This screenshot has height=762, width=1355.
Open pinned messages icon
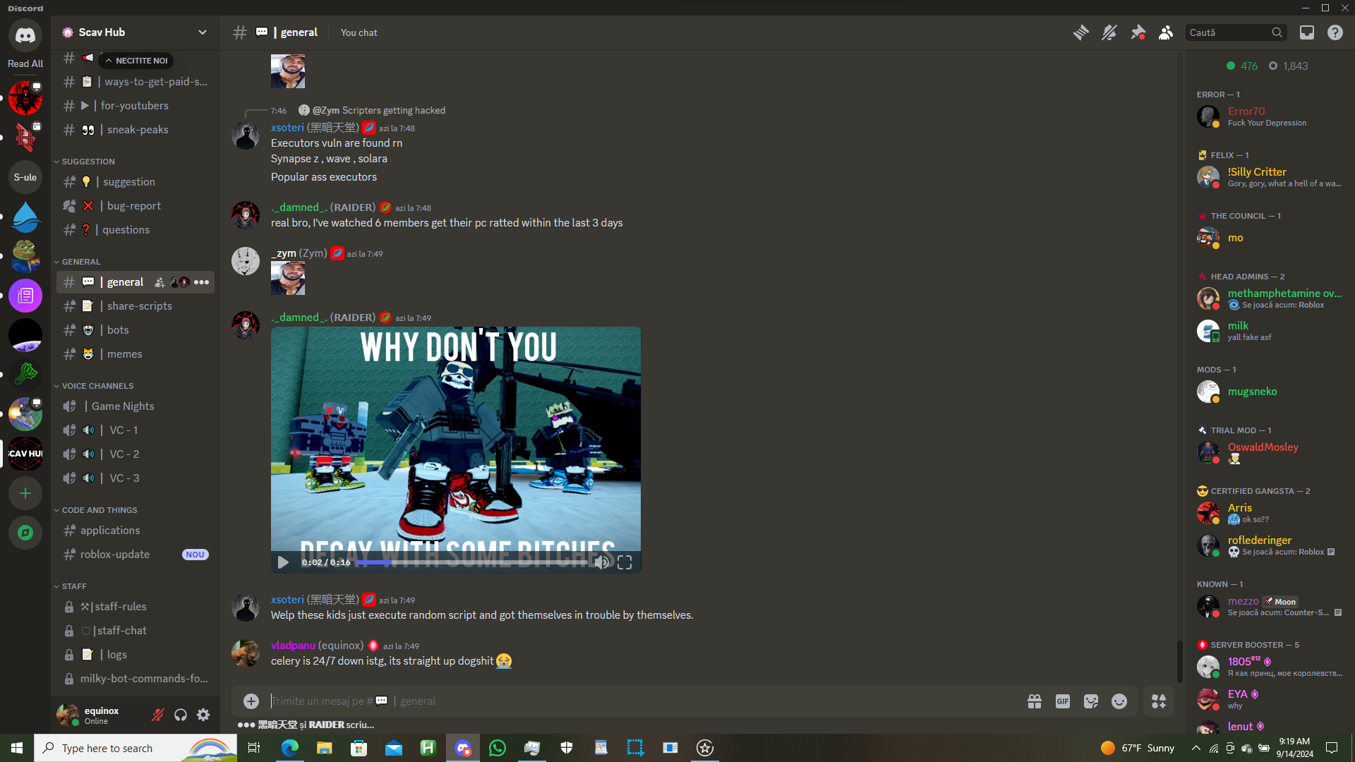click(1138, 32)
